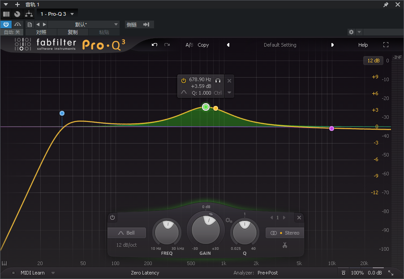Delete band via popup X icon

click(x=229, y=81)
